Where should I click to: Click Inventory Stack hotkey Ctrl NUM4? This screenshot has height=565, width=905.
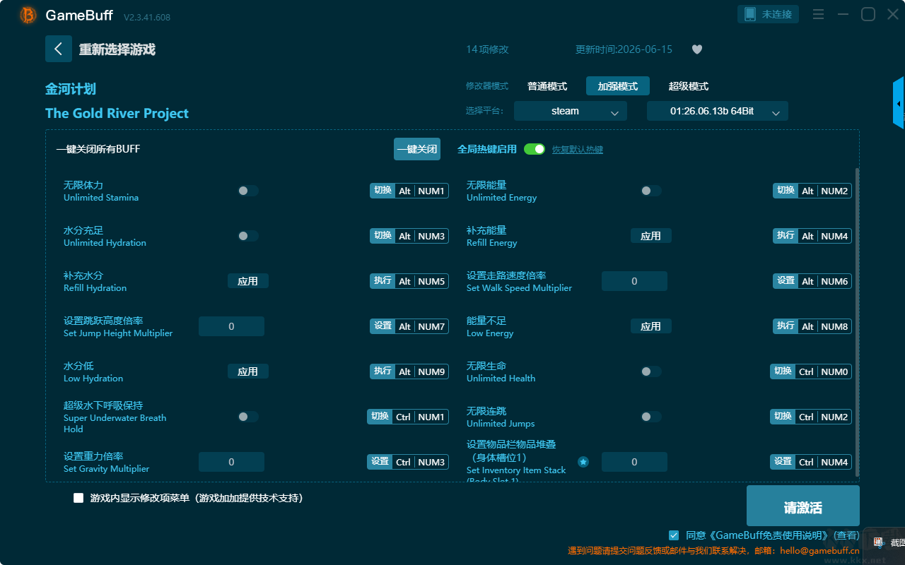click(x=811, y=462)
